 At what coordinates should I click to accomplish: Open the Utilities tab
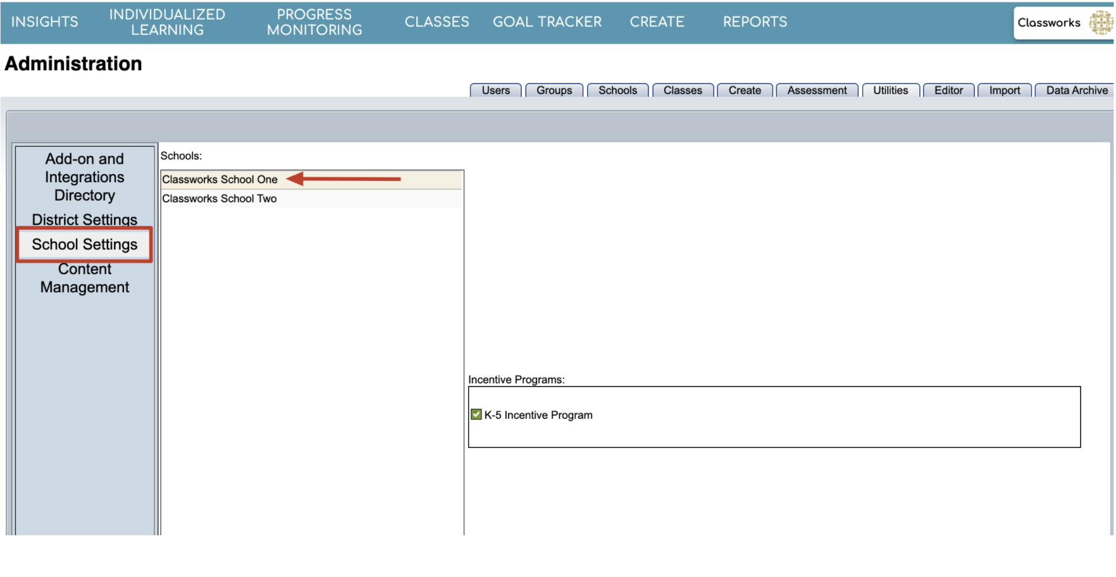891,90
